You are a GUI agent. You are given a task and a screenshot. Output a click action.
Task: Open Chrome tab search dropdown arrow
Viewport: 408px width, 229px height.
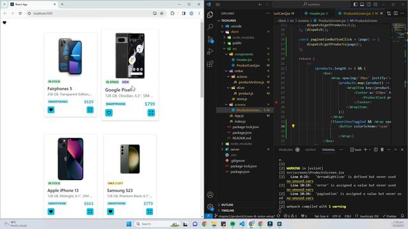[4, 4]
